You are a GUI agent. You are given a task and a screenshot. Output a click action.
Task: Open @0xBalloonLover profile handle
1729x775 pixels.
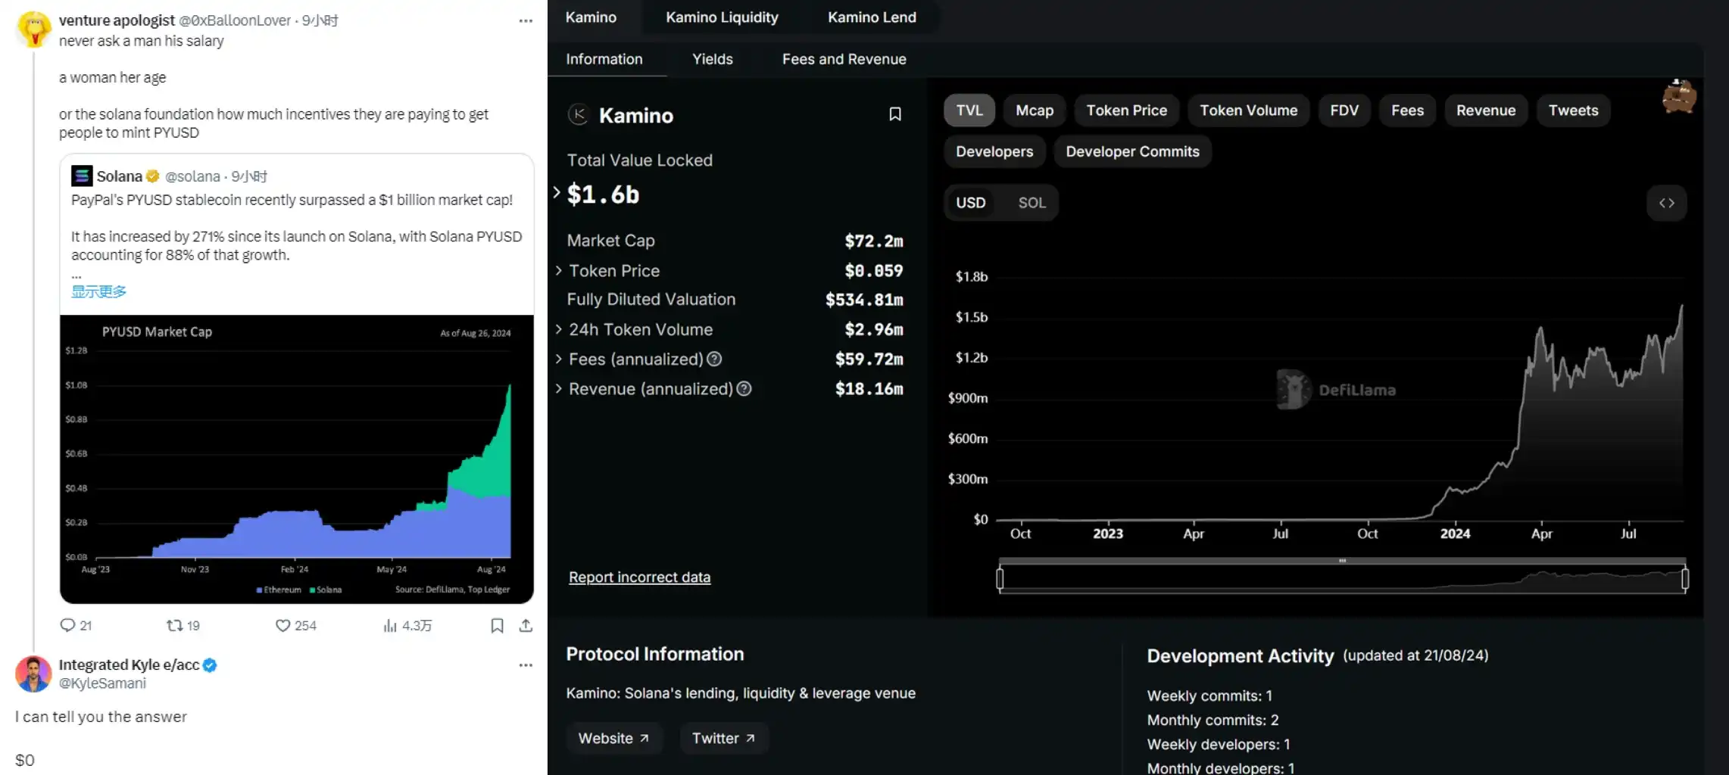235,20
